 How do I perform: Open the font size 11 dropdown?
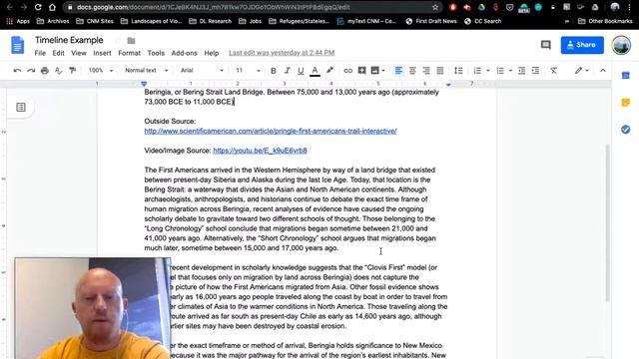tap(248, 71)
